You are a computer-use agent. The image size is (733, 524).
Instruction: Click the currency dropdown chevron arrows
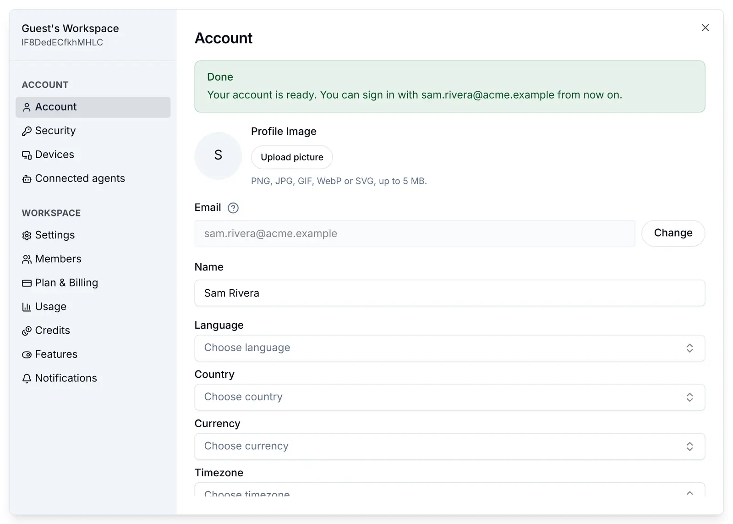(689, 447)
